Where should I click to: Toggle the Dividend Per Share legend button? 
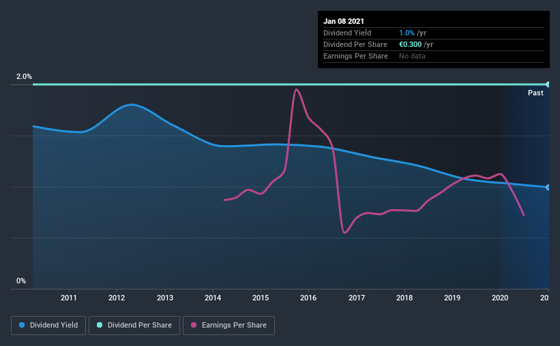click(134, 326)
